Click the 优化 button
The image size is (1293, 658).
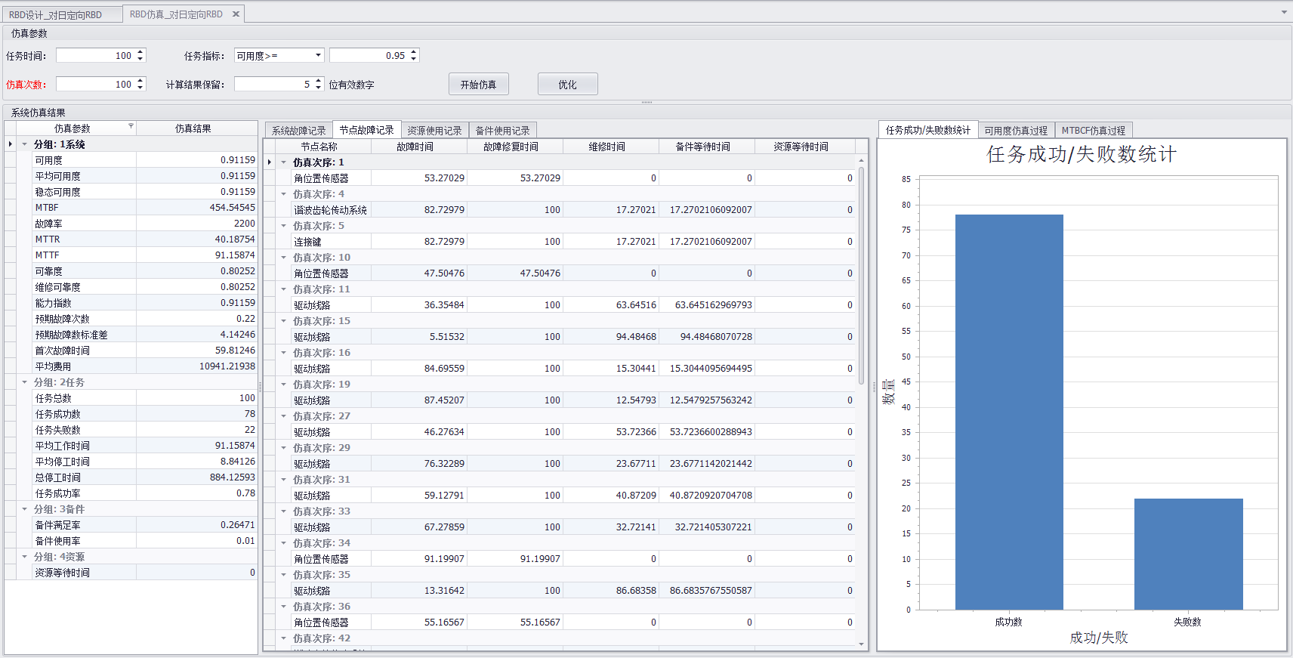[x=567, y=85]
